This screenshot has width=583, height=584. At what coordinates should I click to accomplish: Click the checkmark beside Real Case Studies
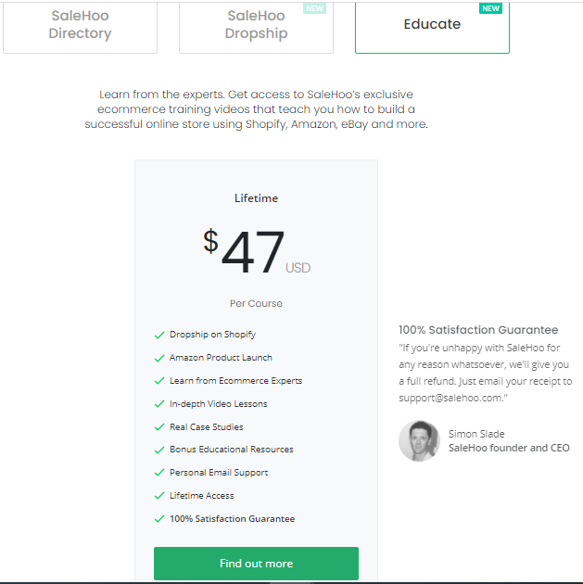(159, 426)
